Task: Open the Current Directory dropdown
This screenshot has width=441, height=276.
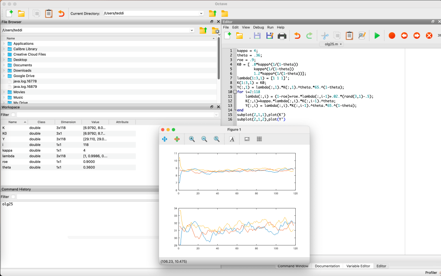Action: coord(201,13)
